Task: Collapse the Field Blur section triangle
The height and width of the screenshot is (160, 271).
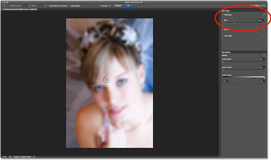Action: coord(223,15)
